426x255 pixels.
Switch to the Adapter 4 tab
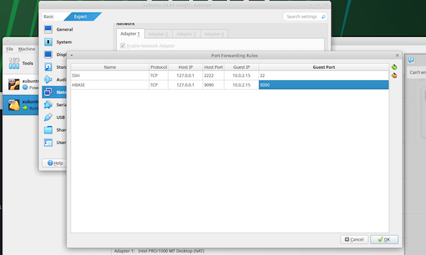pos(214,34)
